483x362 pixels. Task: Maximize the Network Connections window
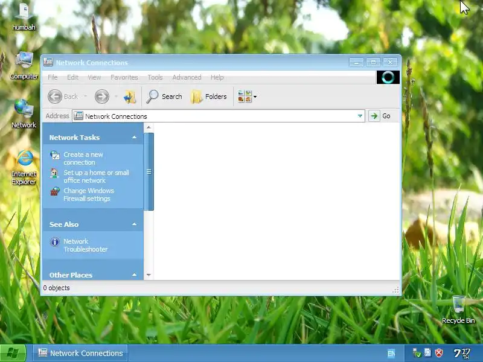click(x=373, y=63)
